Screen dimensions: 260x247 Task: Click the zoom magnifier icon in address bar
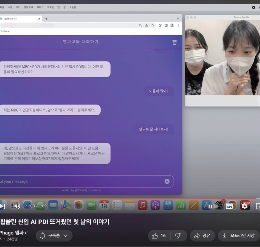(140, 25)
